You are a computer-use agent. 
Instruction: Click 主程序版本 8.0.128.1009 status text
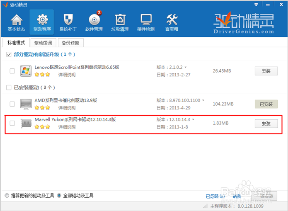coord(237,206)
